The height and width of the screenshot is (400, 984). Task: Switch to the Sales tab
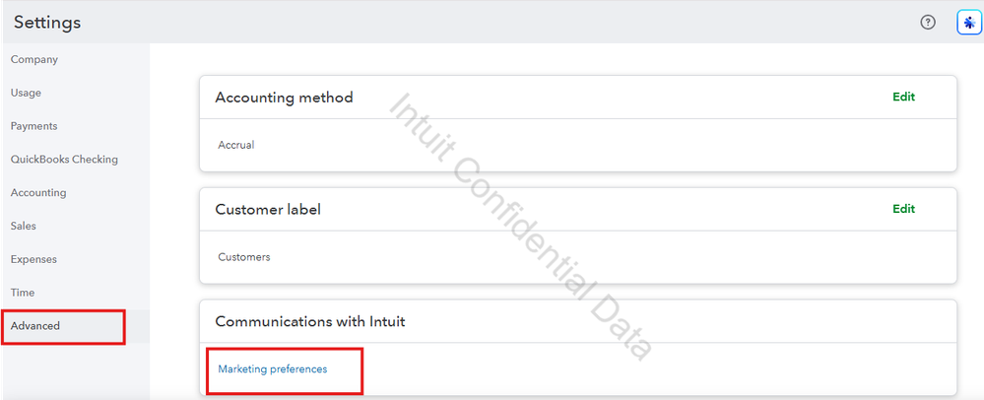(24, 226)
